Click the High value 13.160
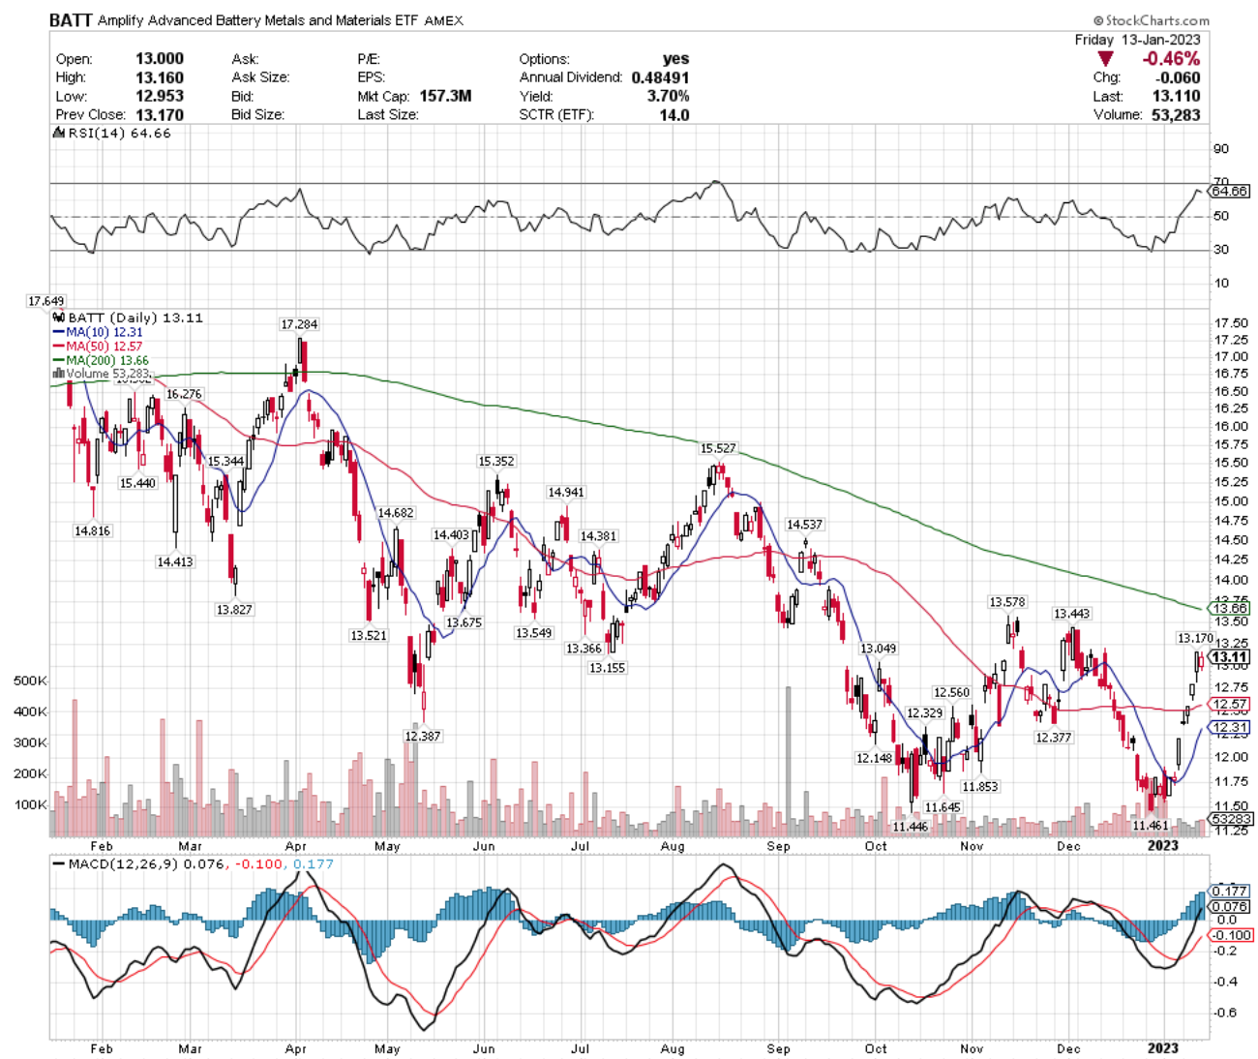The height and width of the screenshot is (1059, 1258). coord(160,77)
